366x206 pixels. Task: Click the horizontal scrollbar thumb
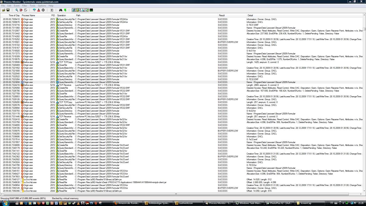coord(176,194)
